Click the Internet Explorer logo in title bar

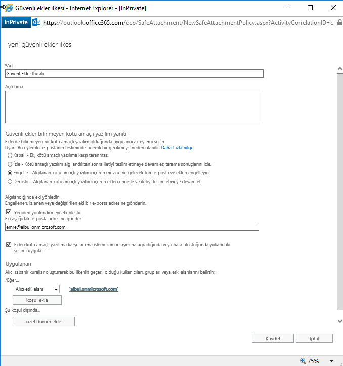pyautogui.click(x=9, y=8)
